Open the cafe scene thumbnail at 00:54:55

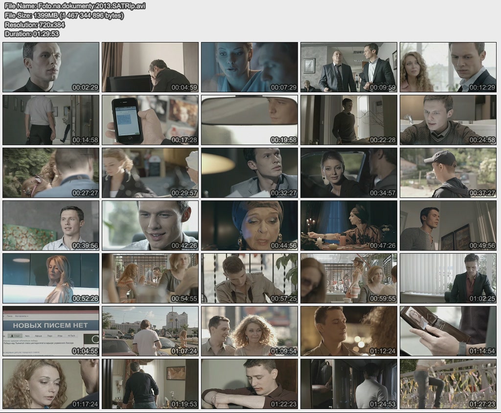[150, 278]
